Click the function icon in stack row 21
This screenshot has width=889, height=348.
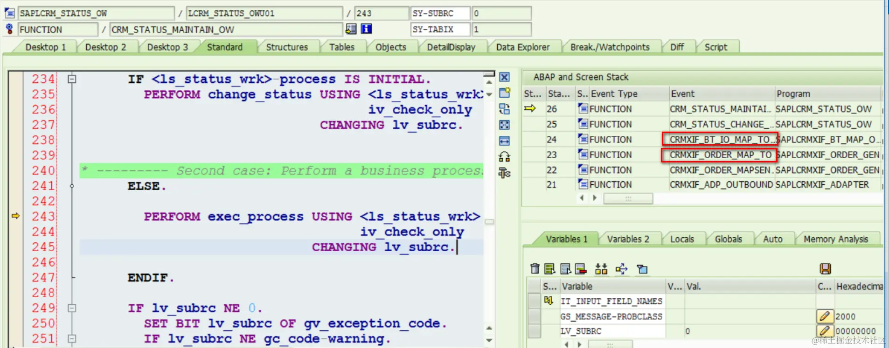583,184
